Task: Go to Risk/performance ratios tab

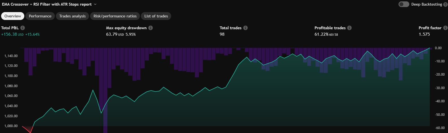Action: coord(115,16)
